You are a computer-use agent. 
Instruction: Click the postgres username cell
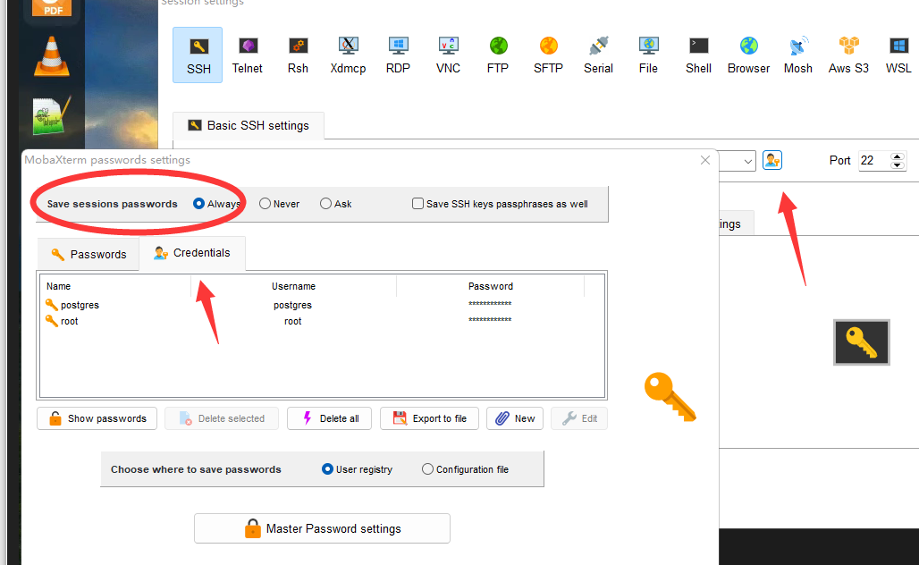coord(292,305)
